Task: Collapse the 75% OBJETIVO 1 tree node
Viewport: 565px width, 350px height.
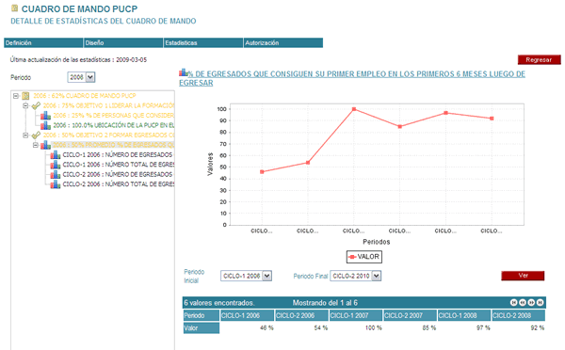Action: pyautogui.click(x=25, y=106)
